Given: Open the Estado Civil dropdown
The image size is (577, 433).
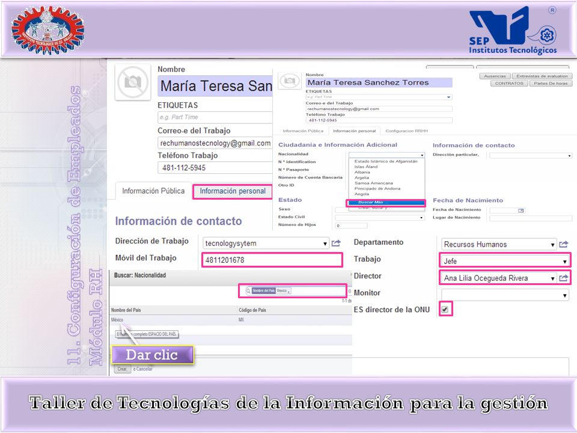Looking at the screenshot, I should 422,218.
